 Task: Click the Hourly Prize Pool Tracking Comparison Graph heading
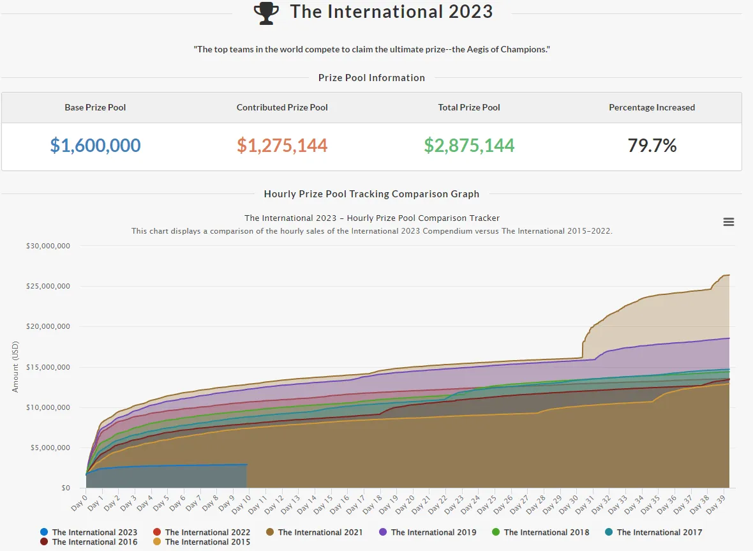[x=371, y=194]
